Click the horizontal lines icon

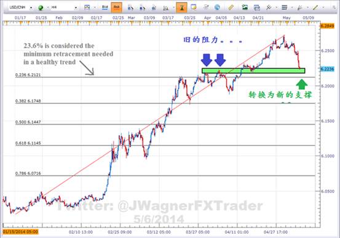[x=284, y=7]
